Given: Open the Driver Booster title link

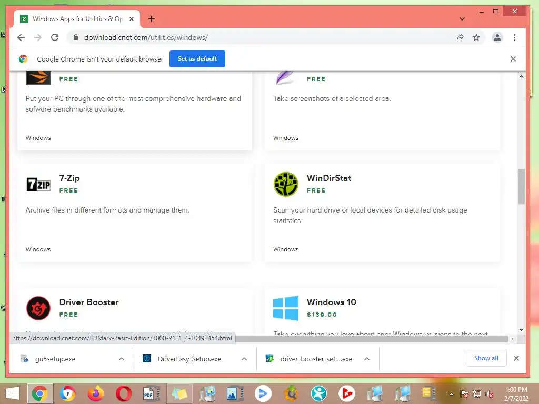Looking at the screenshot, I should (x=89, y=302).
